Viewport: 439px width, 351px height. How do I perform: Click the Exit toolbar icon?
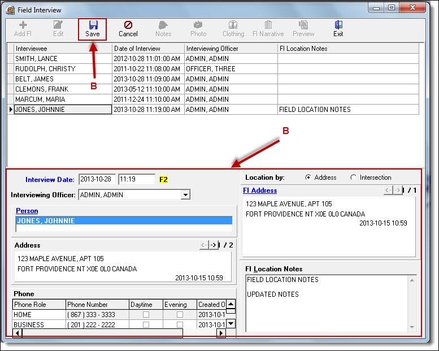[x=338, y=28]
